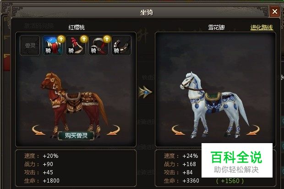This screenshot has width=284, height=189.
Task: Select the red whip mount equipment slot
Action: pos(76,45)
